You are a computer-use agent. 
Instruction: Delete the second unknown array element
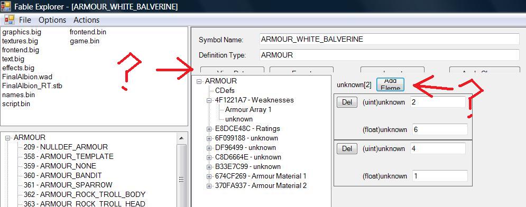point(347,148)
